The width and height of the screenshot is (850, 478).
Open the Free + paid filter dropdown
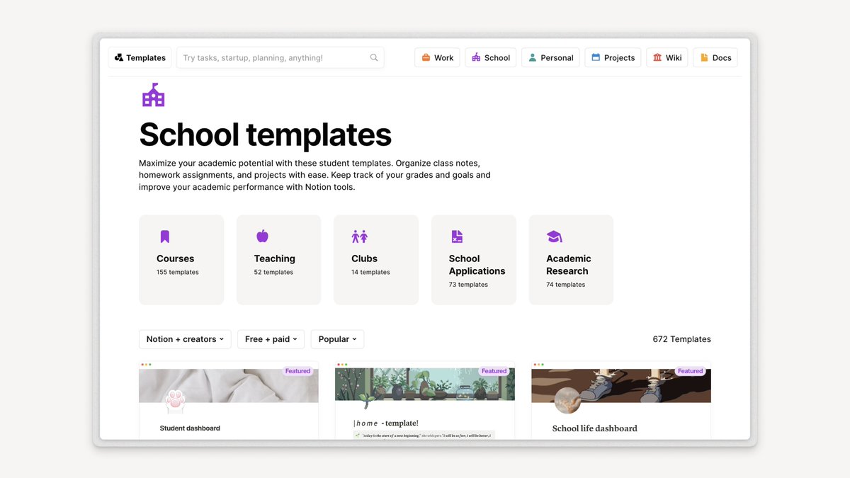[x=271, y=339]
